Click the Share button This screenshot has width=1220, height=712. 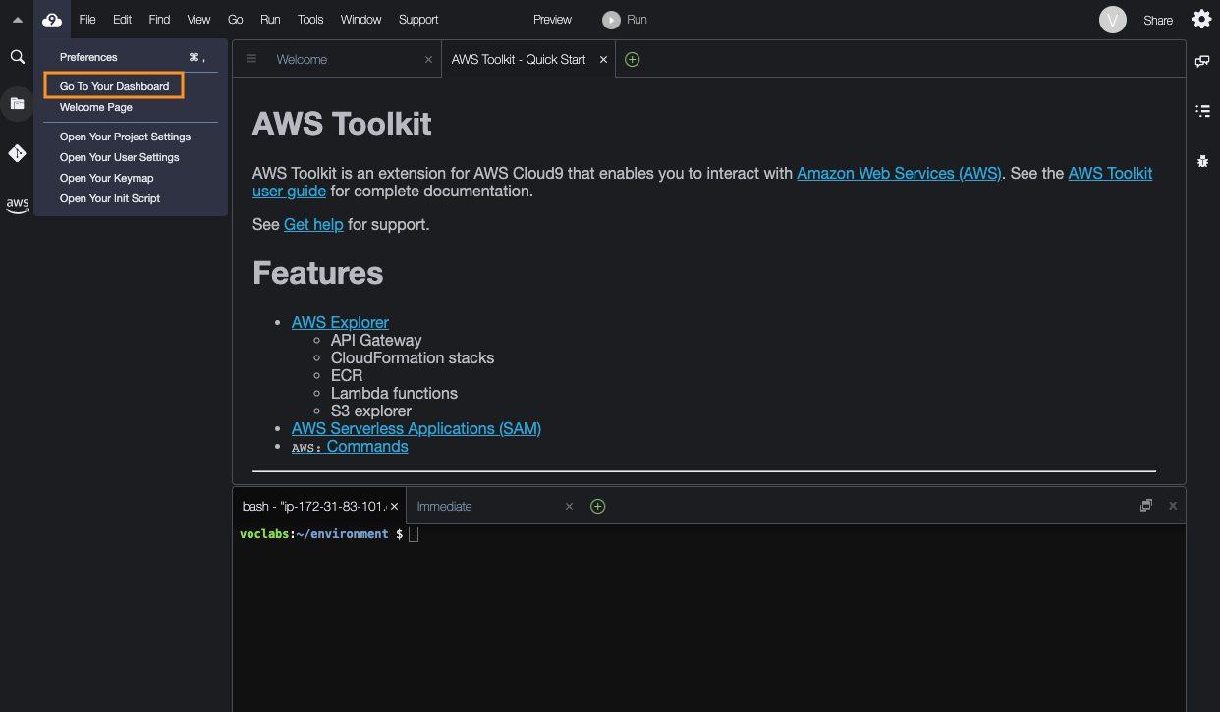tap(1158, 20)
